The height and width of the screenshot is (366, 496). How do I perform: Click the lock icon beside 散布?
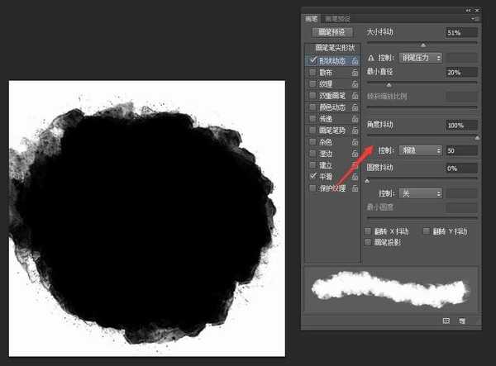pyautogui.click(x=355, y=73)
